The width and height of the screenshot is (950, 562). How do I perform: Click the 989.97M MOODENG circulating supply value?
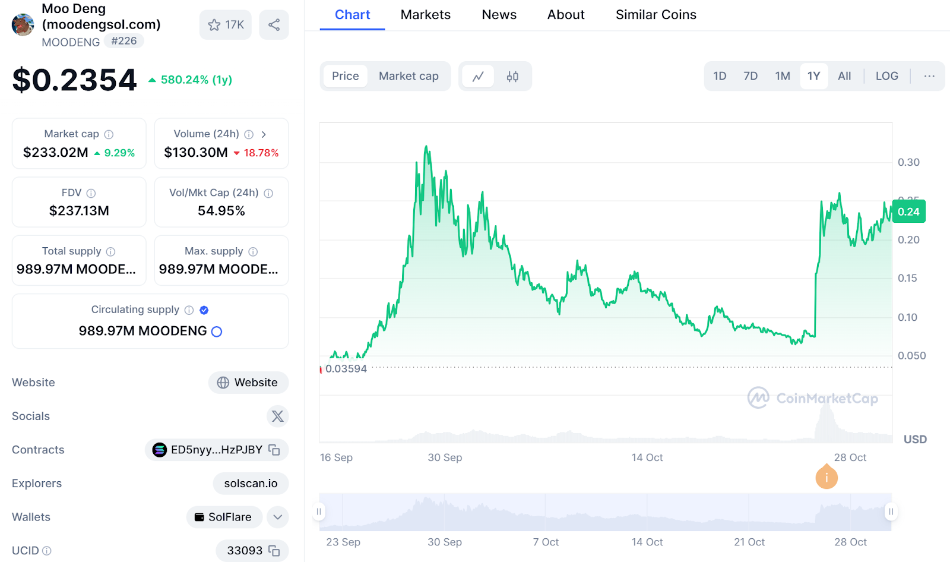pos(143,331)
